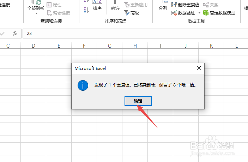Click the 关系 relationships button
The width and height of the screenshot is (248, 162).
click(211, 5)
